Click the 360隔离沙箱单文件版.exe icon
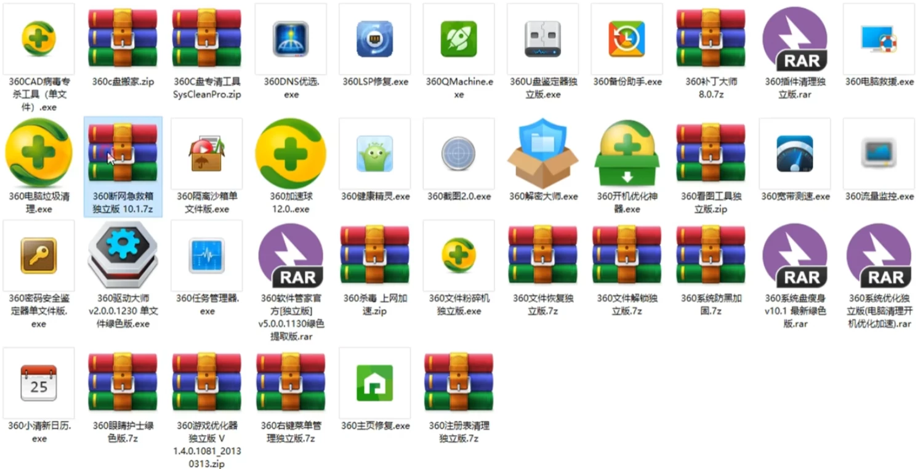The width and height of the screenshot is (923, 469). pyautogui.click(x=207, y=153)
